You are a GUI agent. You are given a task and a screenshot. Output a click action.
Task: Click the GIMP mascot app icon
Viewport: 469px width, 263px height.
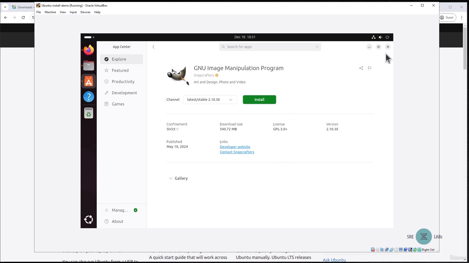click(178, 75)
